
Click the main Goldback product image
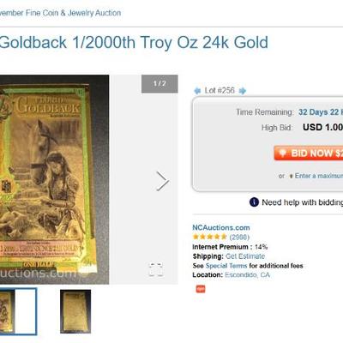(54, 179)
